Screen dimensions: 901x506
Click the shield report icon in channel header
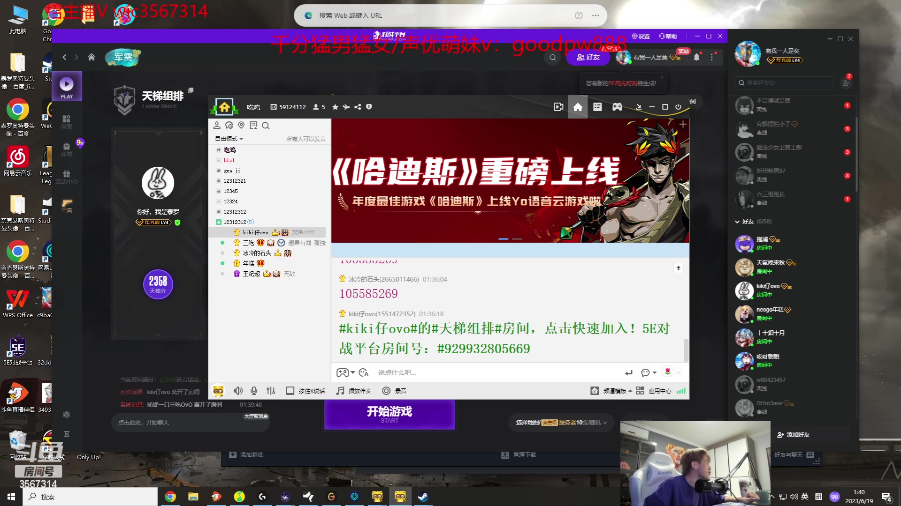click(369, 107)
